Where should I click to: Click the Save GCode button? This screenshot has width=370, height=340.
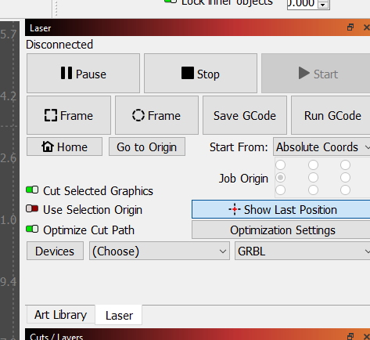click(245, 115)
